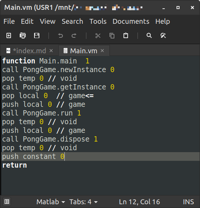Click the 'return' keyword line

point(14,165)
